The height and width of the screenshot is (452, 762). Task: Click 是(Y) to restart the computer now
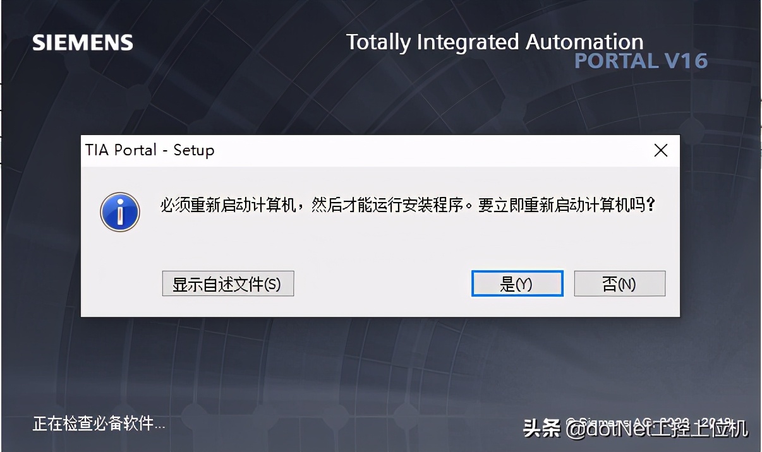click(x=517, y=284)
